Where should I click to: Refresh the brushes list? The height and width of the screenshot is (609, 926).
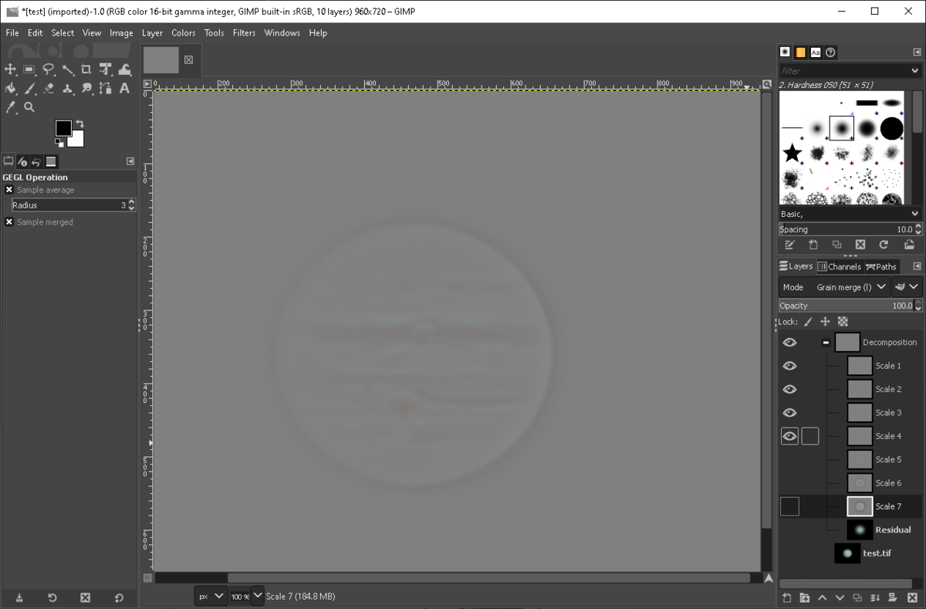pyautogui.click(x=884, y=245)
